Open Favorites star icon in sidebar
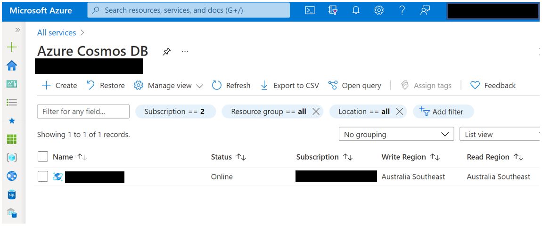Screen dimensions: 542x226 (x=12, y=121)
